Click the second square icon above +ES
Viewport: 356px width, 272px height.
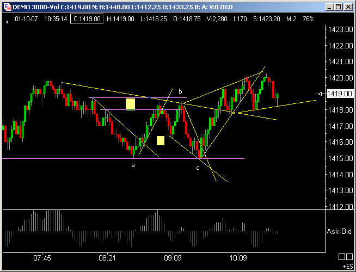click(349, 257)
